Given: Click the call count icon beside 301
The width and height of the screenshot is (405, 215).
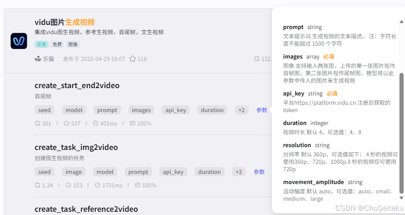Looking at the screenshot, I should (x=37, y=123).
